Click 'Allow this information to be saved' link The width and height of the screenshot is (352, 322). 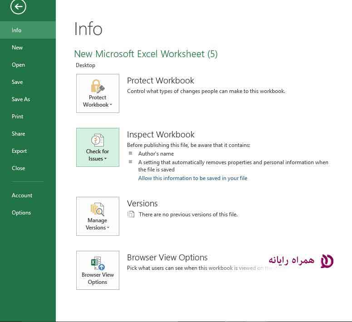point(193,178)
